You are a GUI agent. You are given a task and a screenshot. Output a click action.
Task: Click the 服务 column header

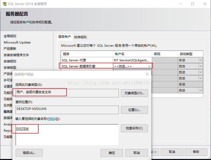click(x=87, y=54)
